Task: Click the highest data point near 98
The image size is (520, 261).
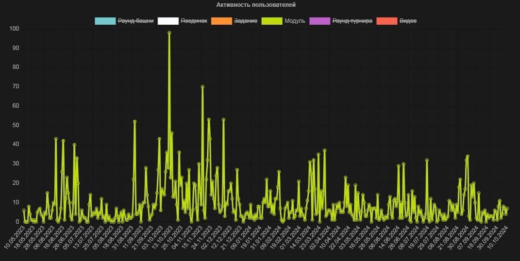Action: pos(169,33)
